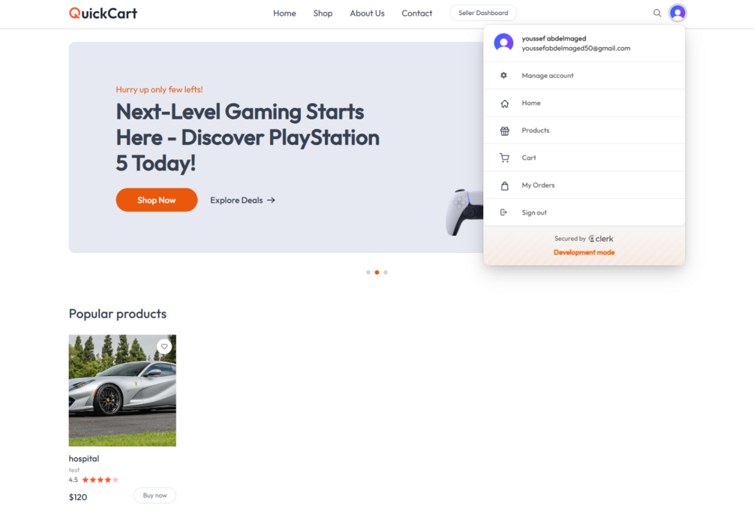
Task: Select Cart in the user menu
Action: [x=584, y=158]
